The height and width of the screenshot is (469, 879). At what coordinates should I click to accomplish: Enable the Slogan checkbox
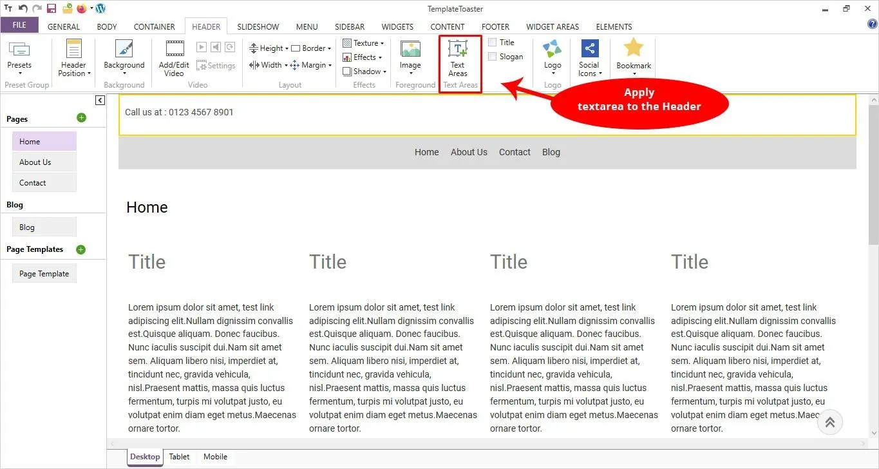pyautogui.click(x=493, y=56)
